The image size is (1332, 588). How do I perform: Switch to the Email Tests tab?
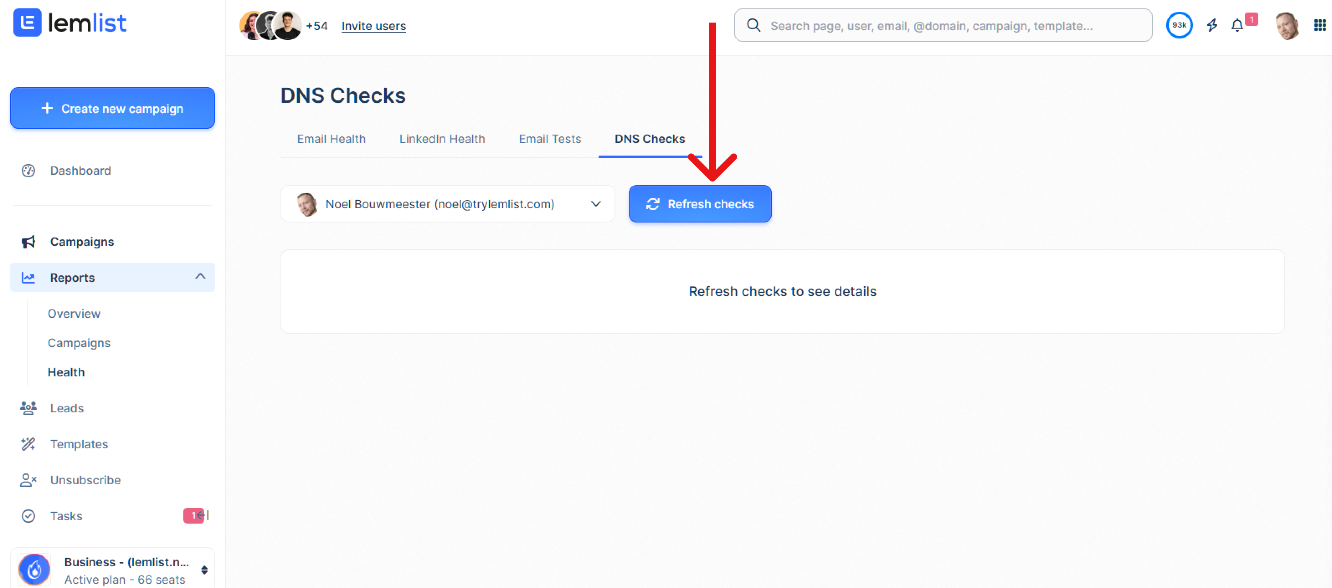tap(550, 139)
